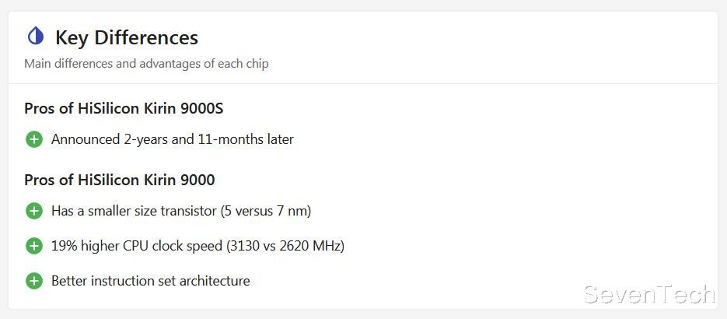Click the Pros of HiSilicon Kirin 9000S heading
This screenshot has height=319, width=727.
point(124,108)
